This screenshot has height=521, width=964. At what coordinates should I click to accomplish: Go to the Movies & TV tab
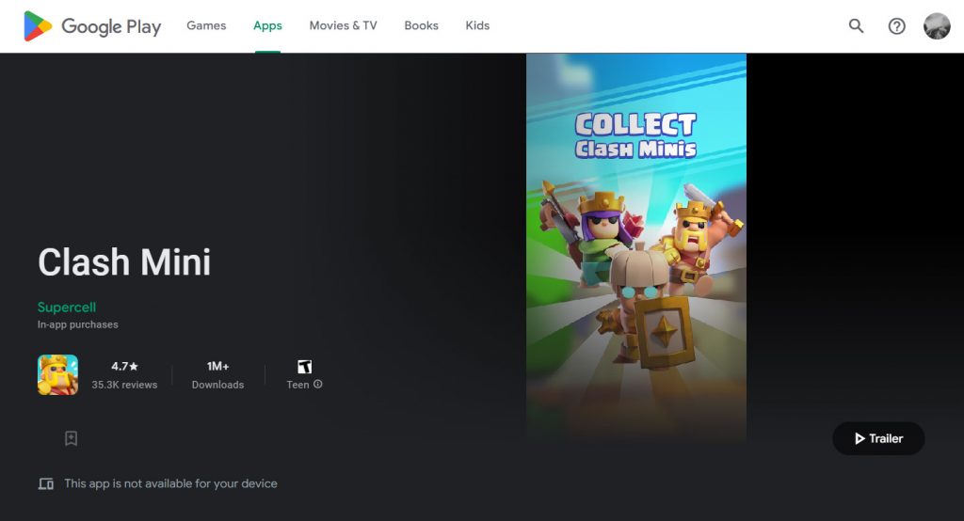tap(343, 25)
